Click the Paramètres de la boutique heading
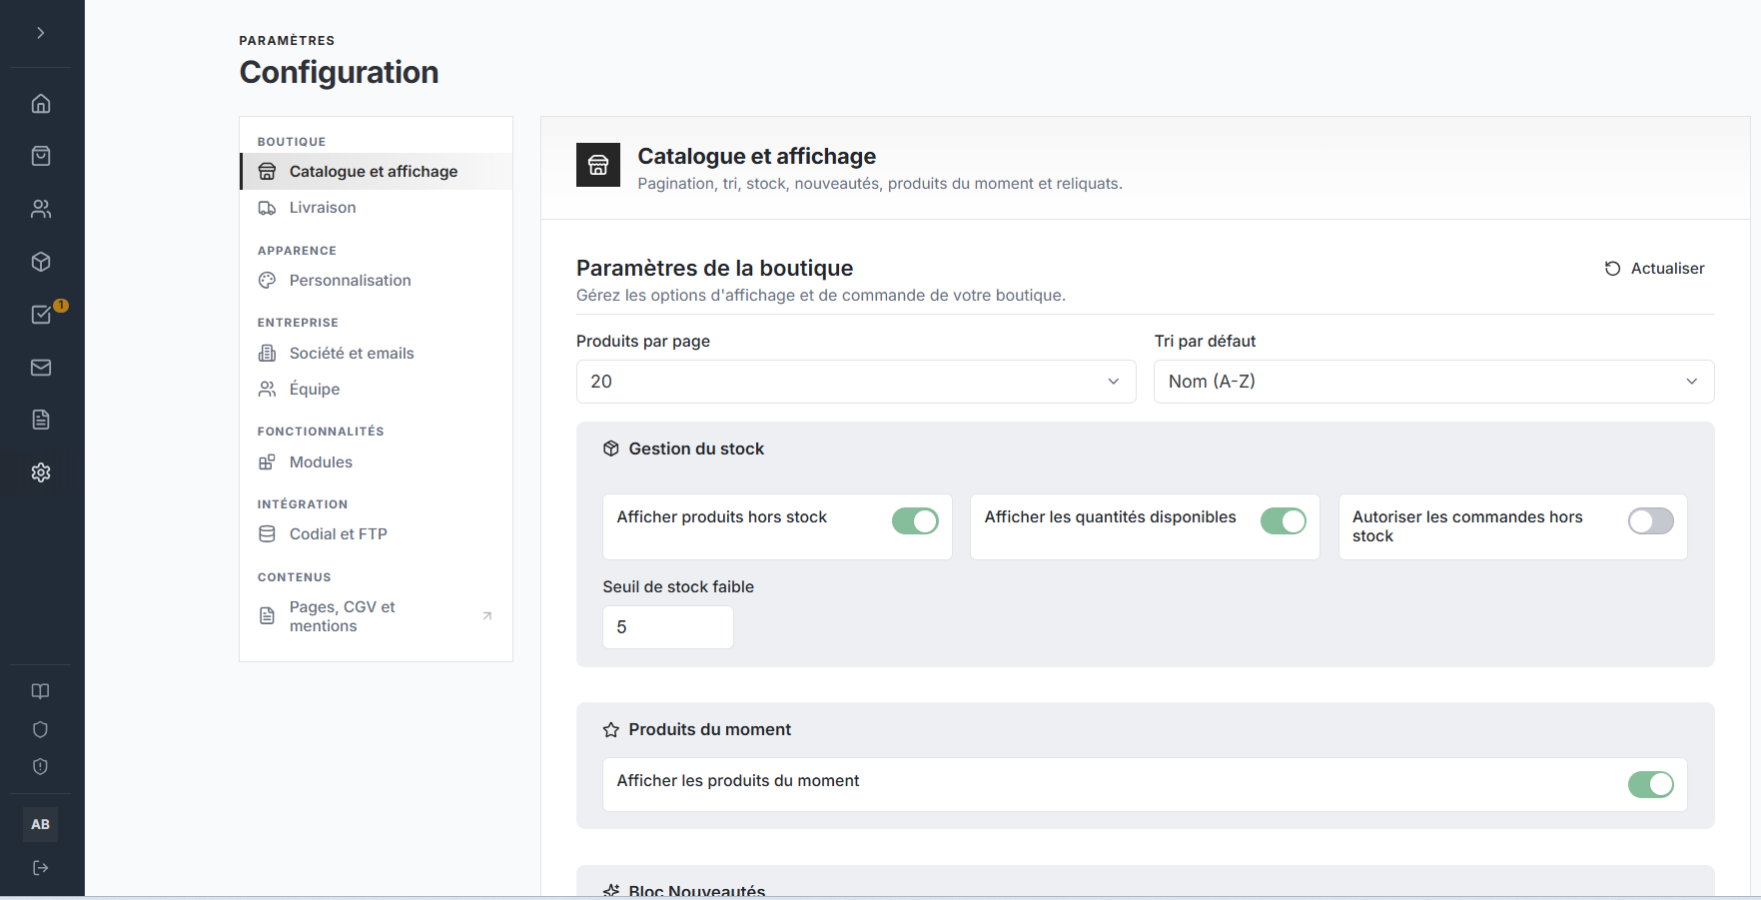Screen dimensions: 1761x900 coord(715,268)
